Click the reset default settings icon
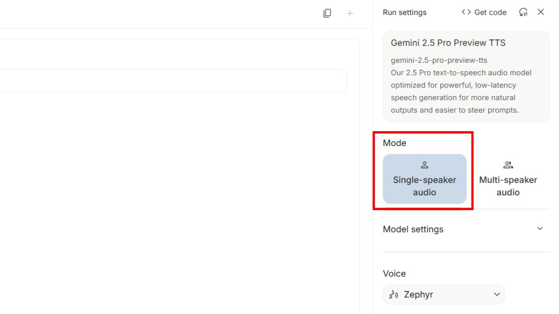 click(x=524, y=13)
